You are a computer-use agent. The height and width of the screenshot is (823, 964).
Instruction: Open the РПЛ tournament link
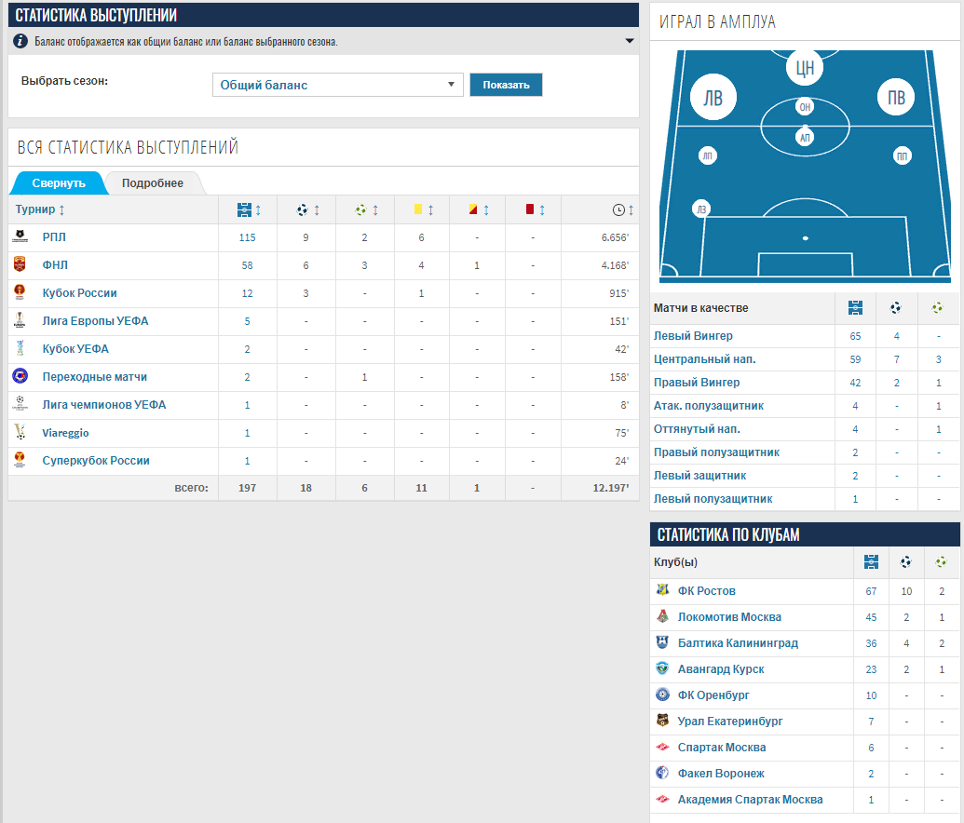pos(54,237)
